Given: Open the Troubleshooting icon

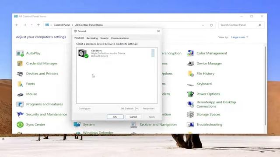Looking at the screenshot, I should [190, 124].
